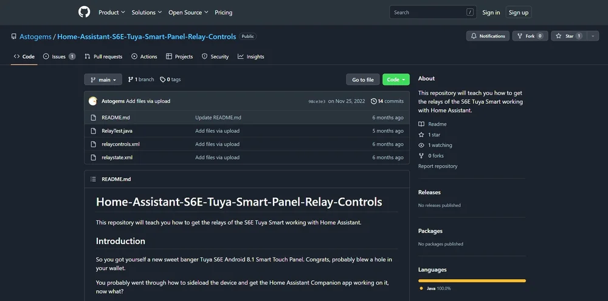
Task: Click the Astogems avatar in commit row
Action: point(92,101)
